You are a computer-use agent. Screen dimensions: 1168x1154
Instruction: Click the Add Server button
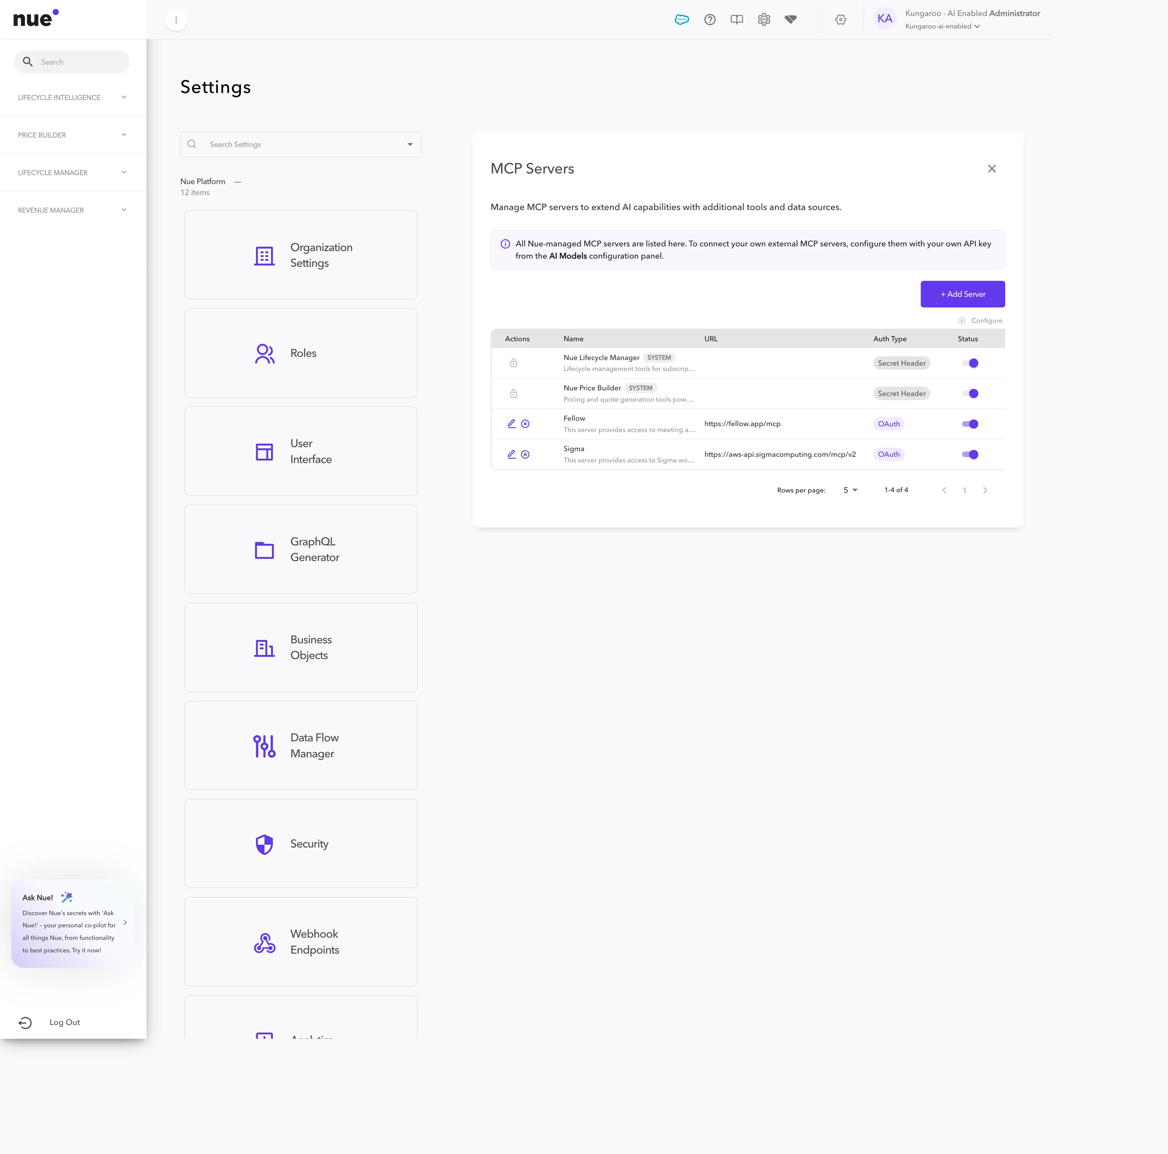(x=962, y=294)
